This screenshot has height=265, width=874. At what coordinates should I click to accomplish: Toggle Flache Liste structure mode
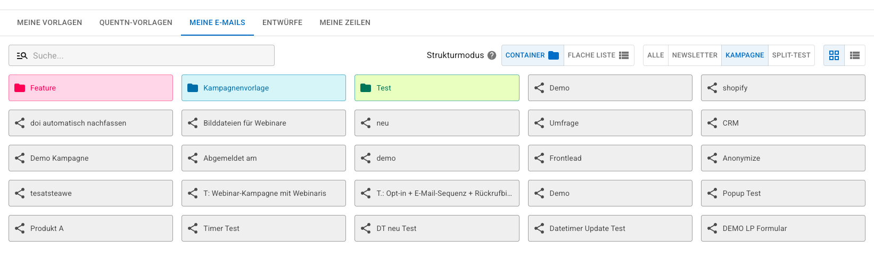pos(598,55)
